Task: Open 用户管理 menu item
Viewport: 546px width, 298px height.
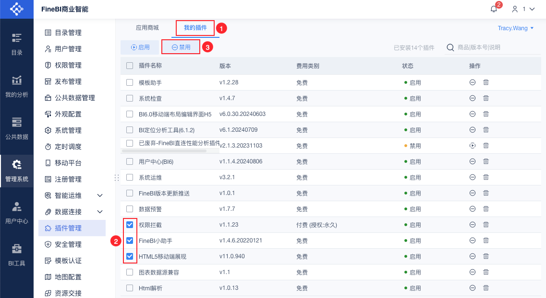Action: coord(72,49)
